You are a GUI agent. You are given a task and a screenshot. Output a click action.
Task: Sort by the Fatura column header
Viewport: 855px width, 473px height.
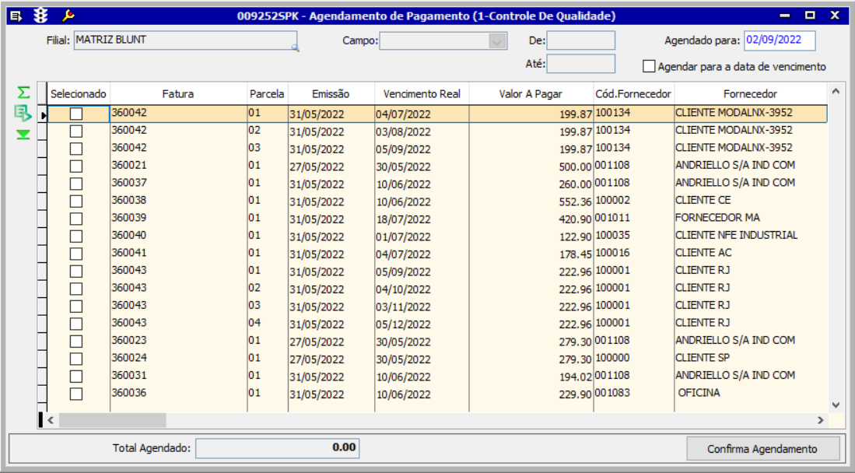click(x=178, y=94)
